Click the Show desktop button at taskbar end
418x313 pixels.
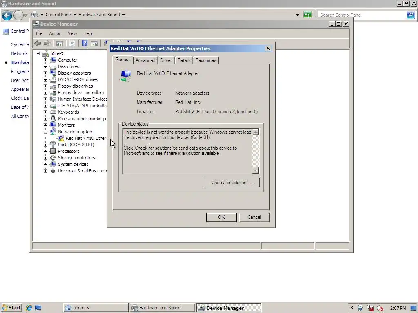414,308
